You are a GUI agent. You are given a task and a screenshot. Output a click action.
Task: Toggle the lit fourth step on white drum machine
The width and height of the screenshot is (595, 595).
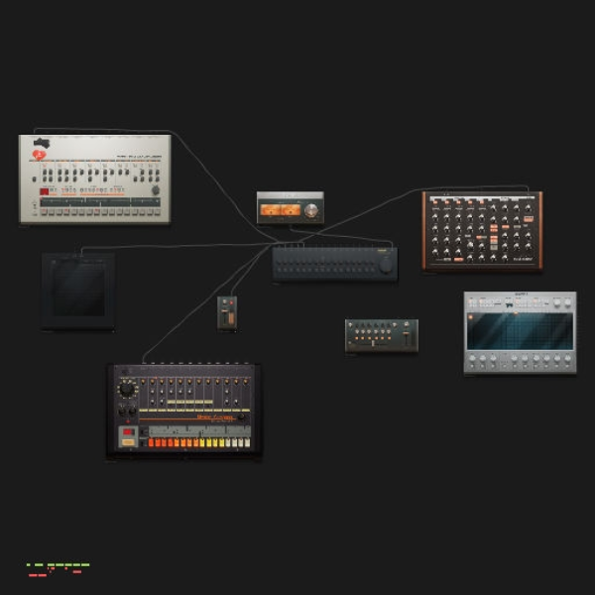(66, 212)
